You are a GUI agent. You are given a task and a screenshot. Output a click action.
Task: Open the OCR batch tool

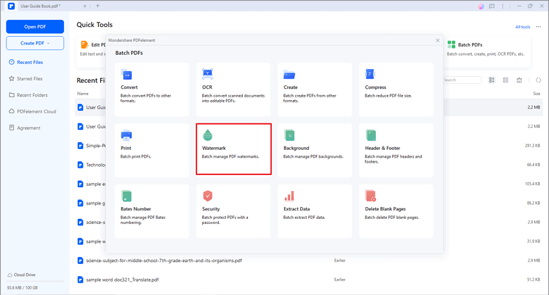pyautogui.click(x=233, y=90)
